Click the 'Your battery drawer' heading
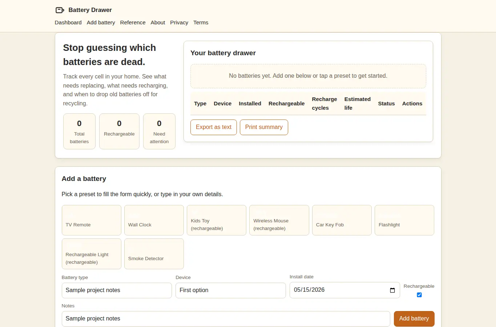Image resolution: width=496 pixels, height=327 pixels. click(x=223, y=53)
